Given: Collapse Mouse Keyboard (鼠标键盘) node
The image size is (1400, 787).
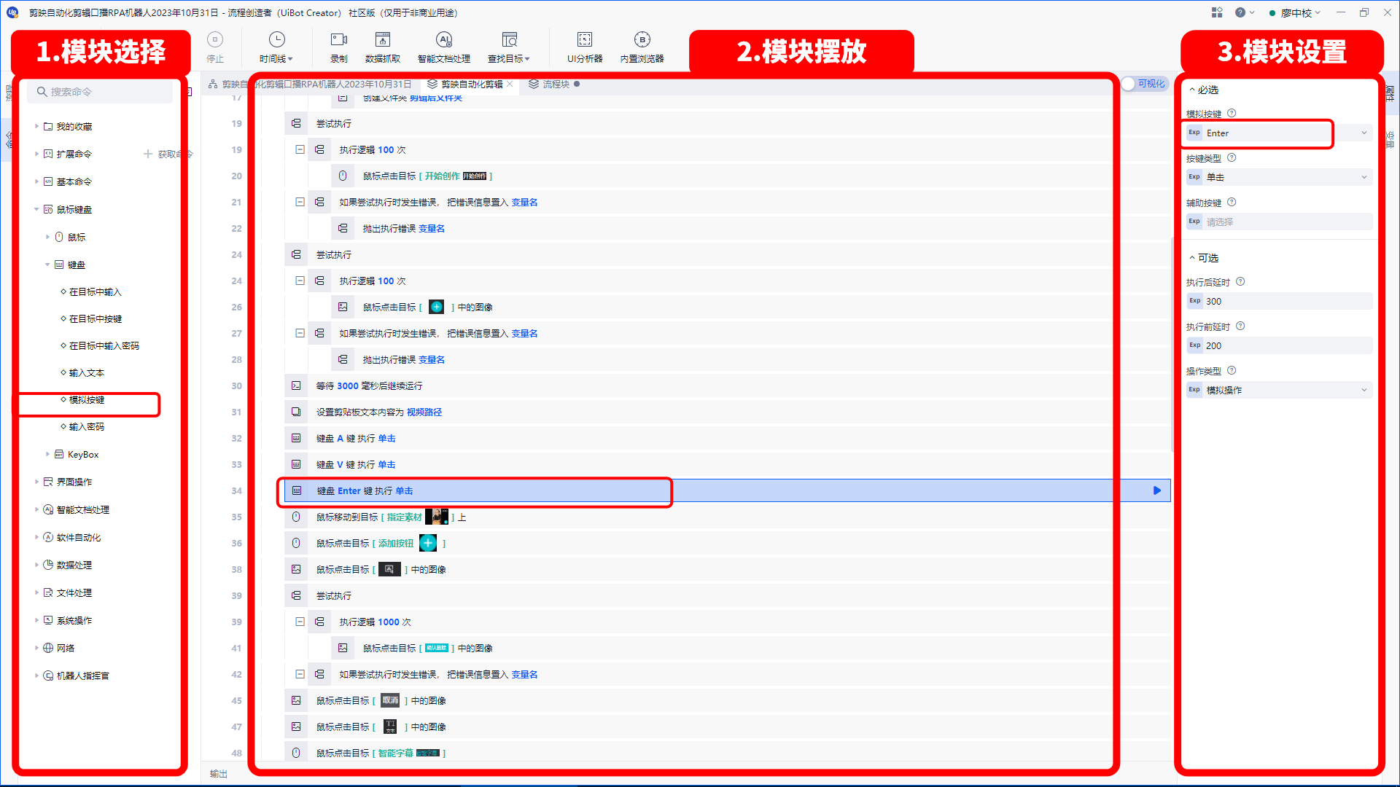Looking at the screenshot, I should click(x=37, y=209).
